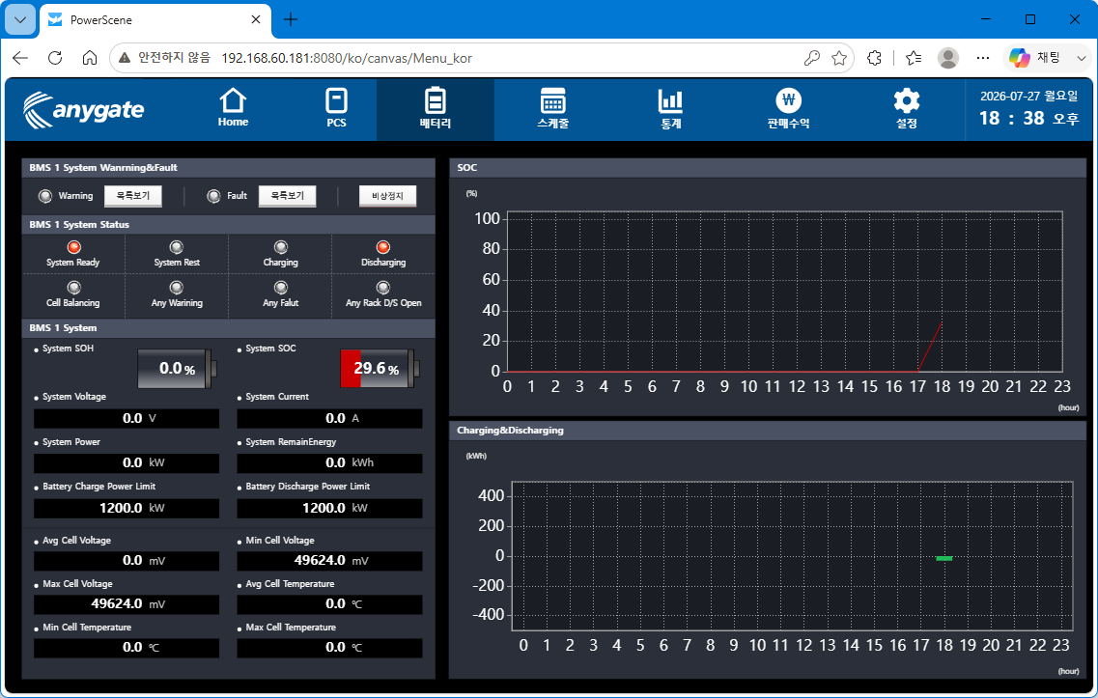
Task: Click the red SOC line rising at hour 17
Action: coord(930,348)
